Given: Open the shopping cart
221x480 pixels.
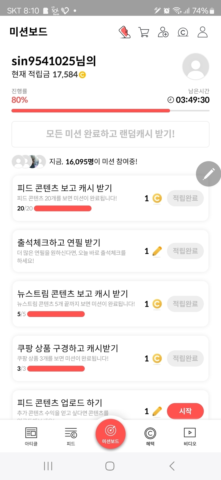Looking at the screenshot, I should (144, 32).
